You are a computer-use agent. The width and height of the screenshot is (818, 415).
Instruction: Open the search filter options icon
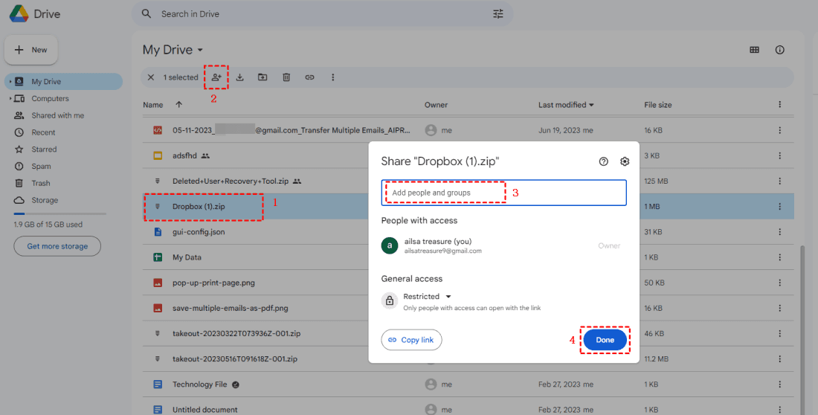(x=498, y=14)
